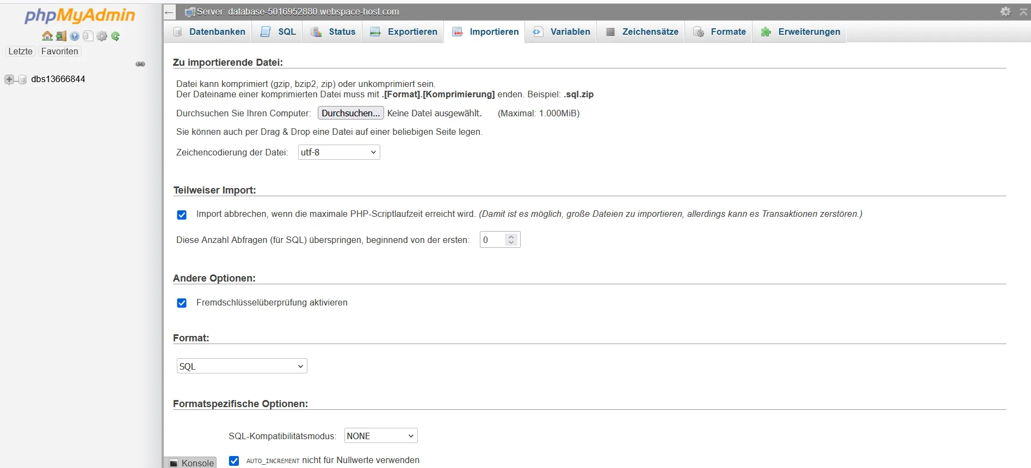Open the Konsole panel label
The width and height of the screenshot is (1031, 468).
coord(197,463)
